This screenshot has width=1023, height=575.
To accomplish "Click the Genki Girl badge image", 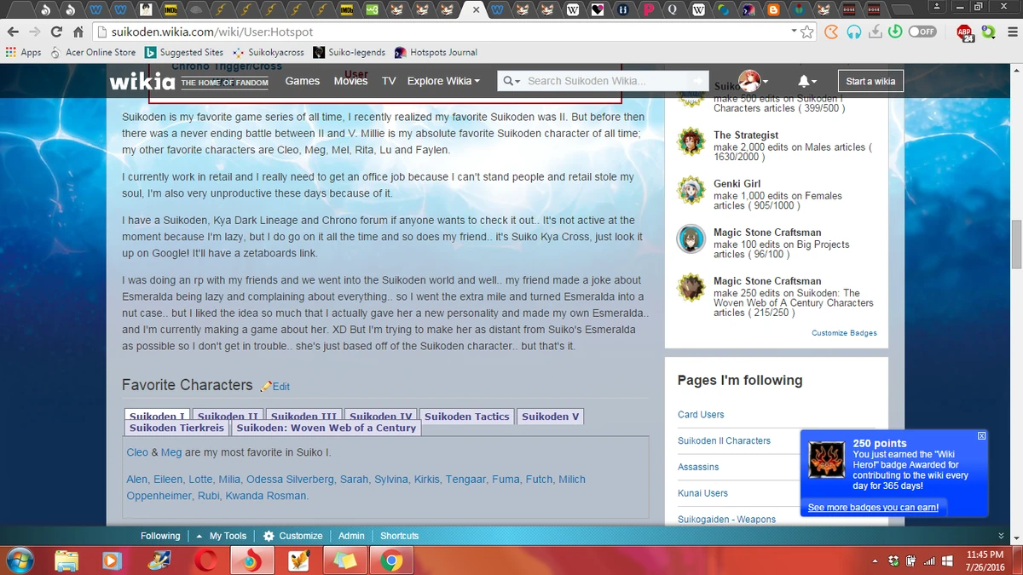I will tap(691, 191).
